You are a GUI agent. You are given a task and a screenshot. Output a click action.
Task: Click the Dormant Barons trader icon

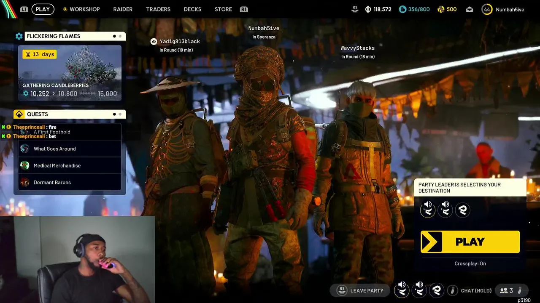[x=25, y=182]
